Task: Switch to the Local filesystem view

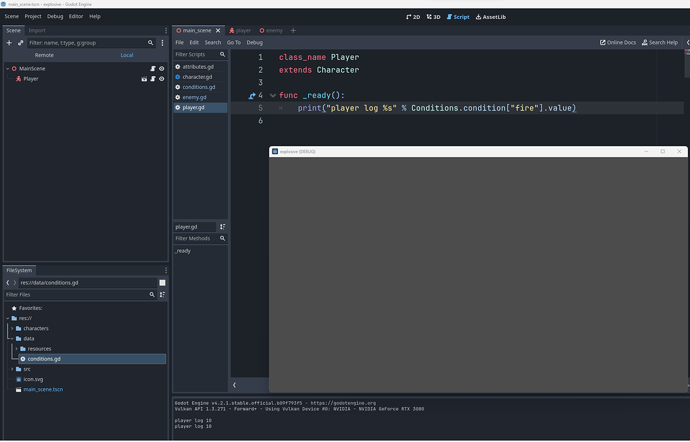Action: [127, 55]
